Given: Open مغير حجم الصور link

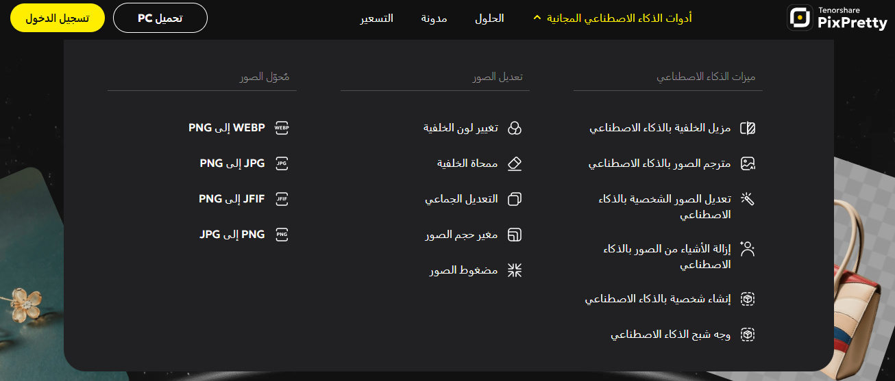Looking at the screenshot, I should 461,235.
